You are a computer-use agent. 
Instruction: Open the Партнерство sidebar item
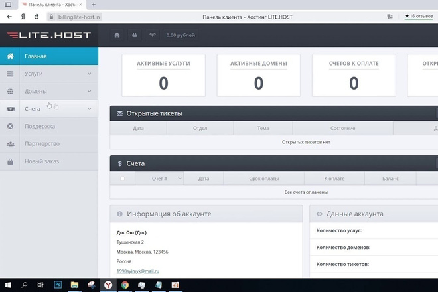tap(49, 144)
